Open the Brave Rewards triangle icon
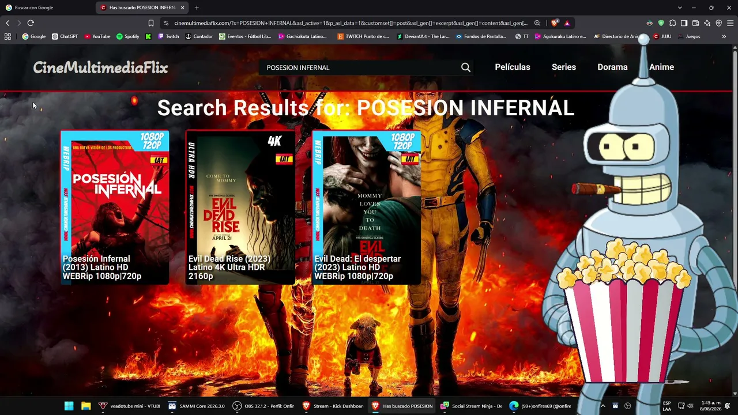Viewport: 738px width, 415px height. click(567, 23)
